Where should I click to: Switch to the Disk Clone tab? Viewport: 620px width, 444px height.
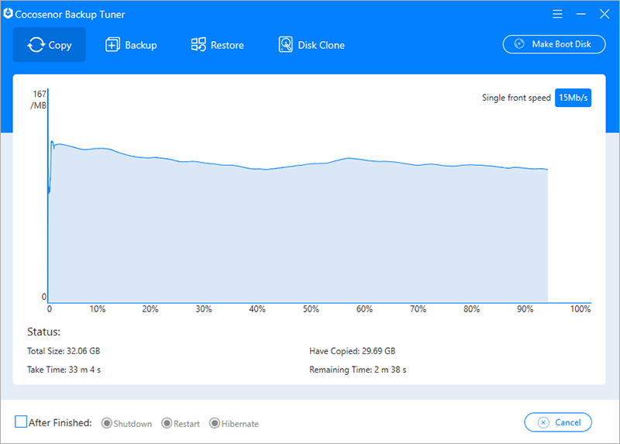[312, 45]
